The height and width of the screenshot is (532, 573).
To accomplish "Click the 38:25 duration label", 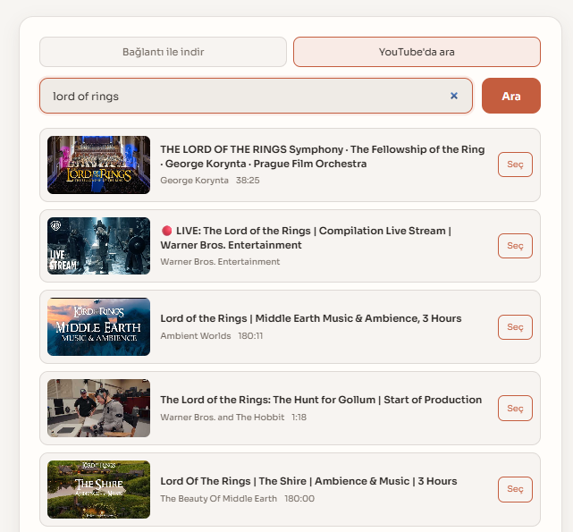I will (x=248, y=181).
